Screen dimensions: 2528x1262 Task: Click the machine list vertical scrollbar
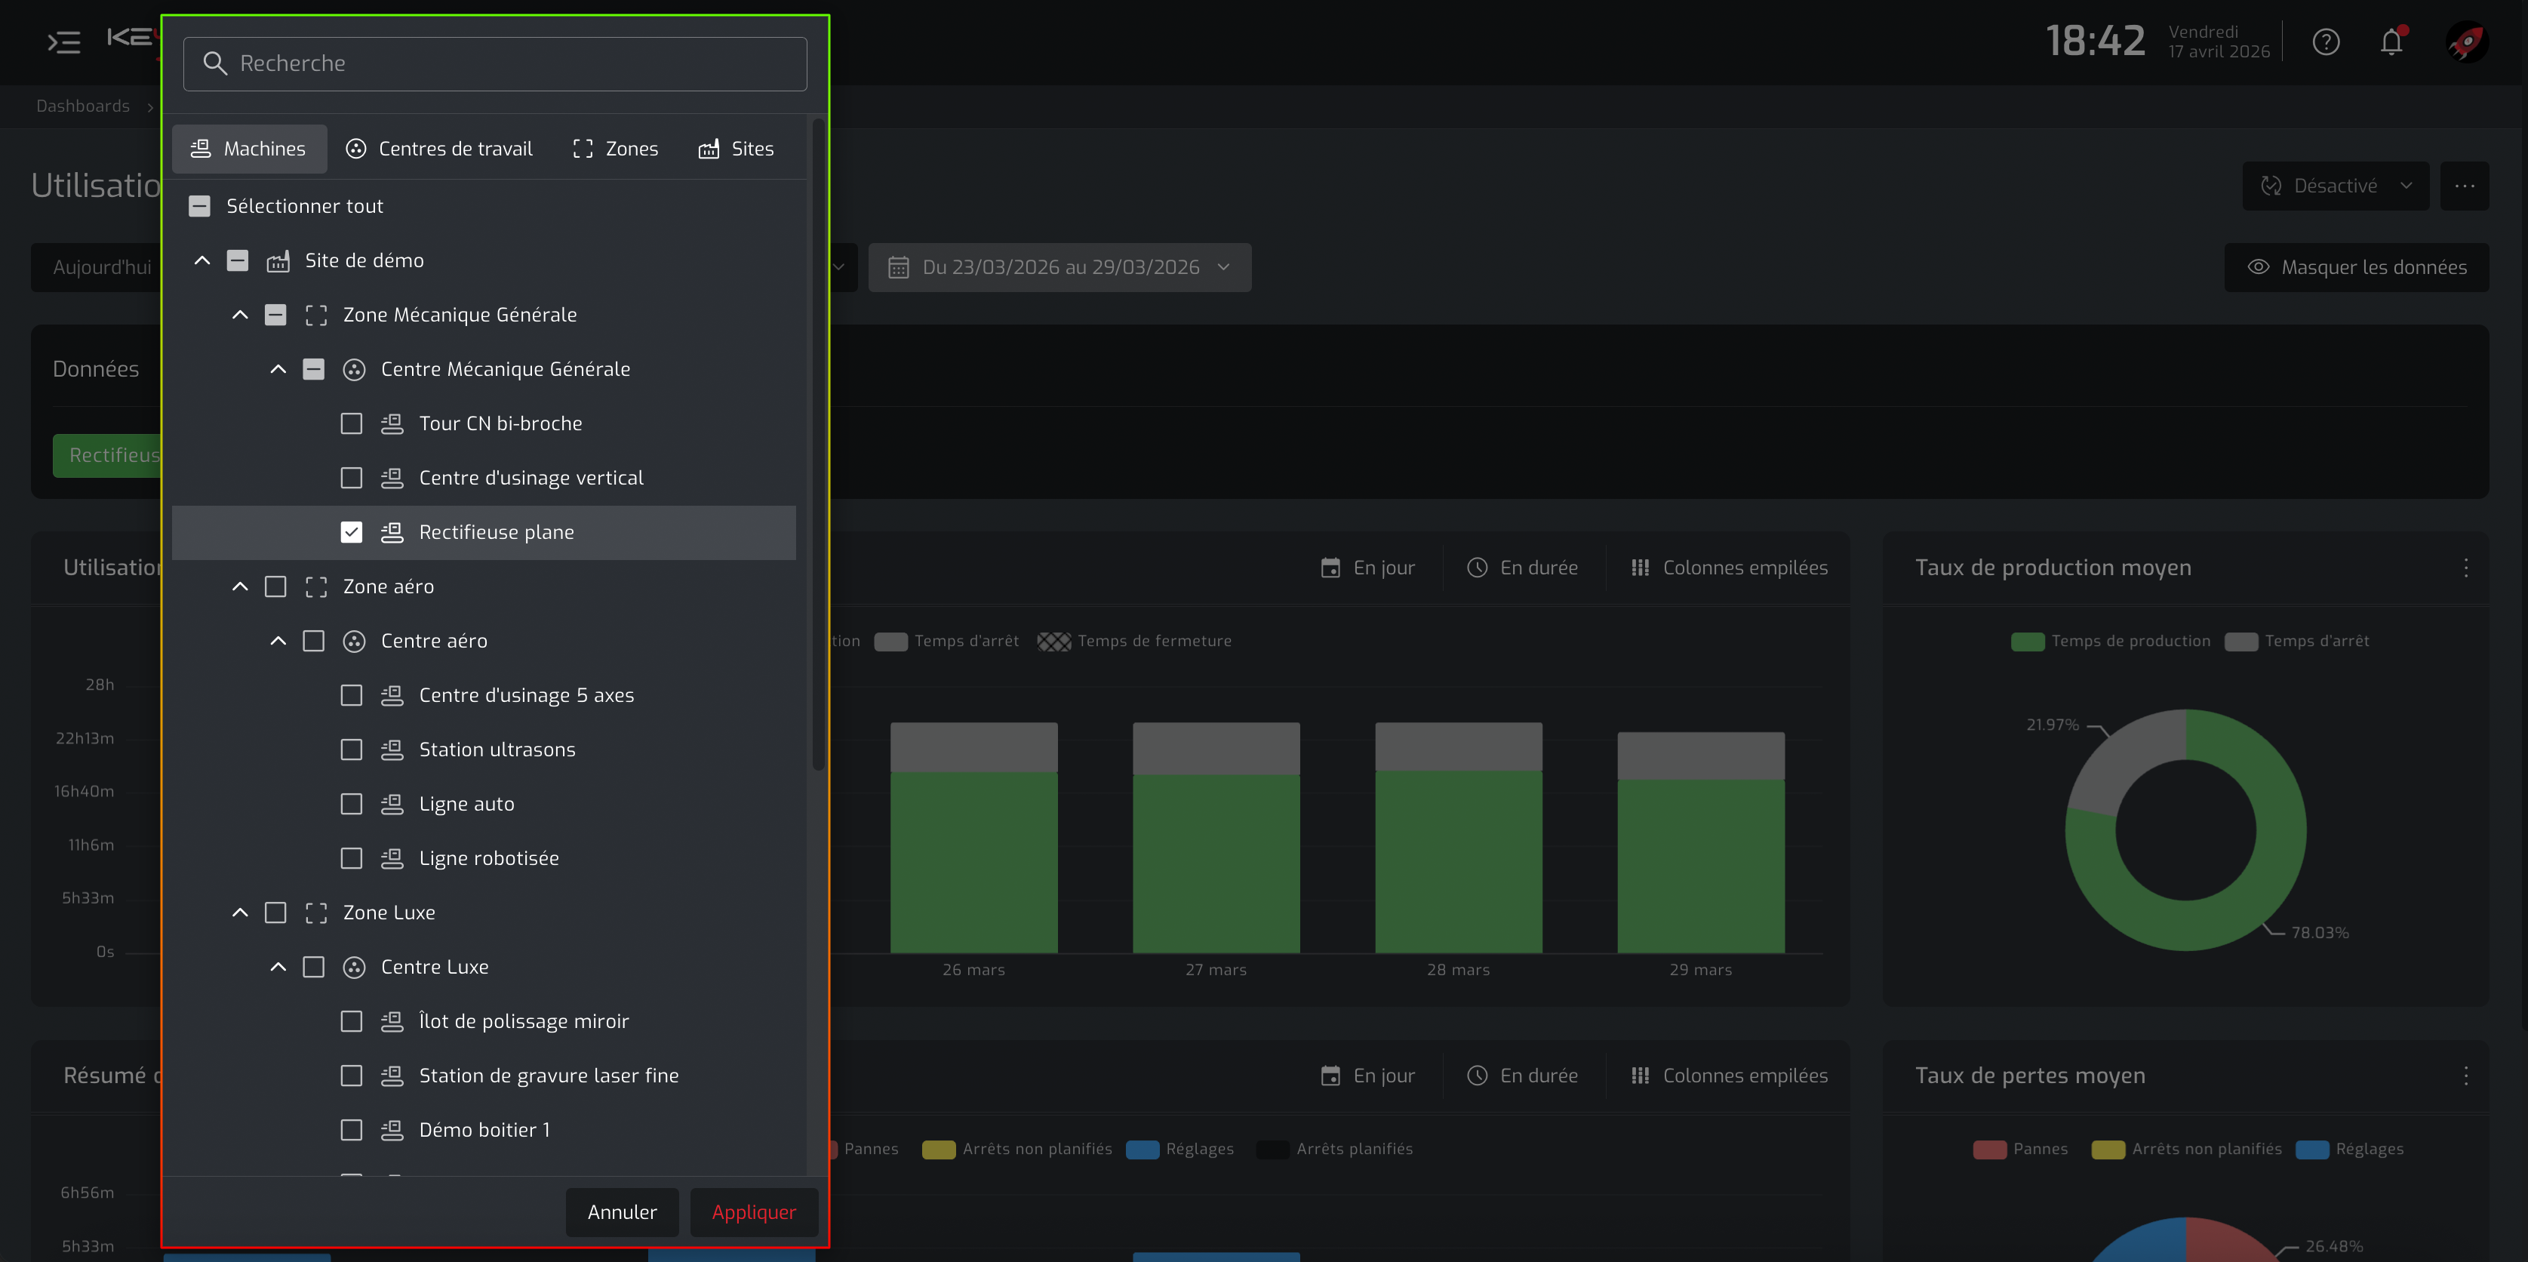pos(819,445)
